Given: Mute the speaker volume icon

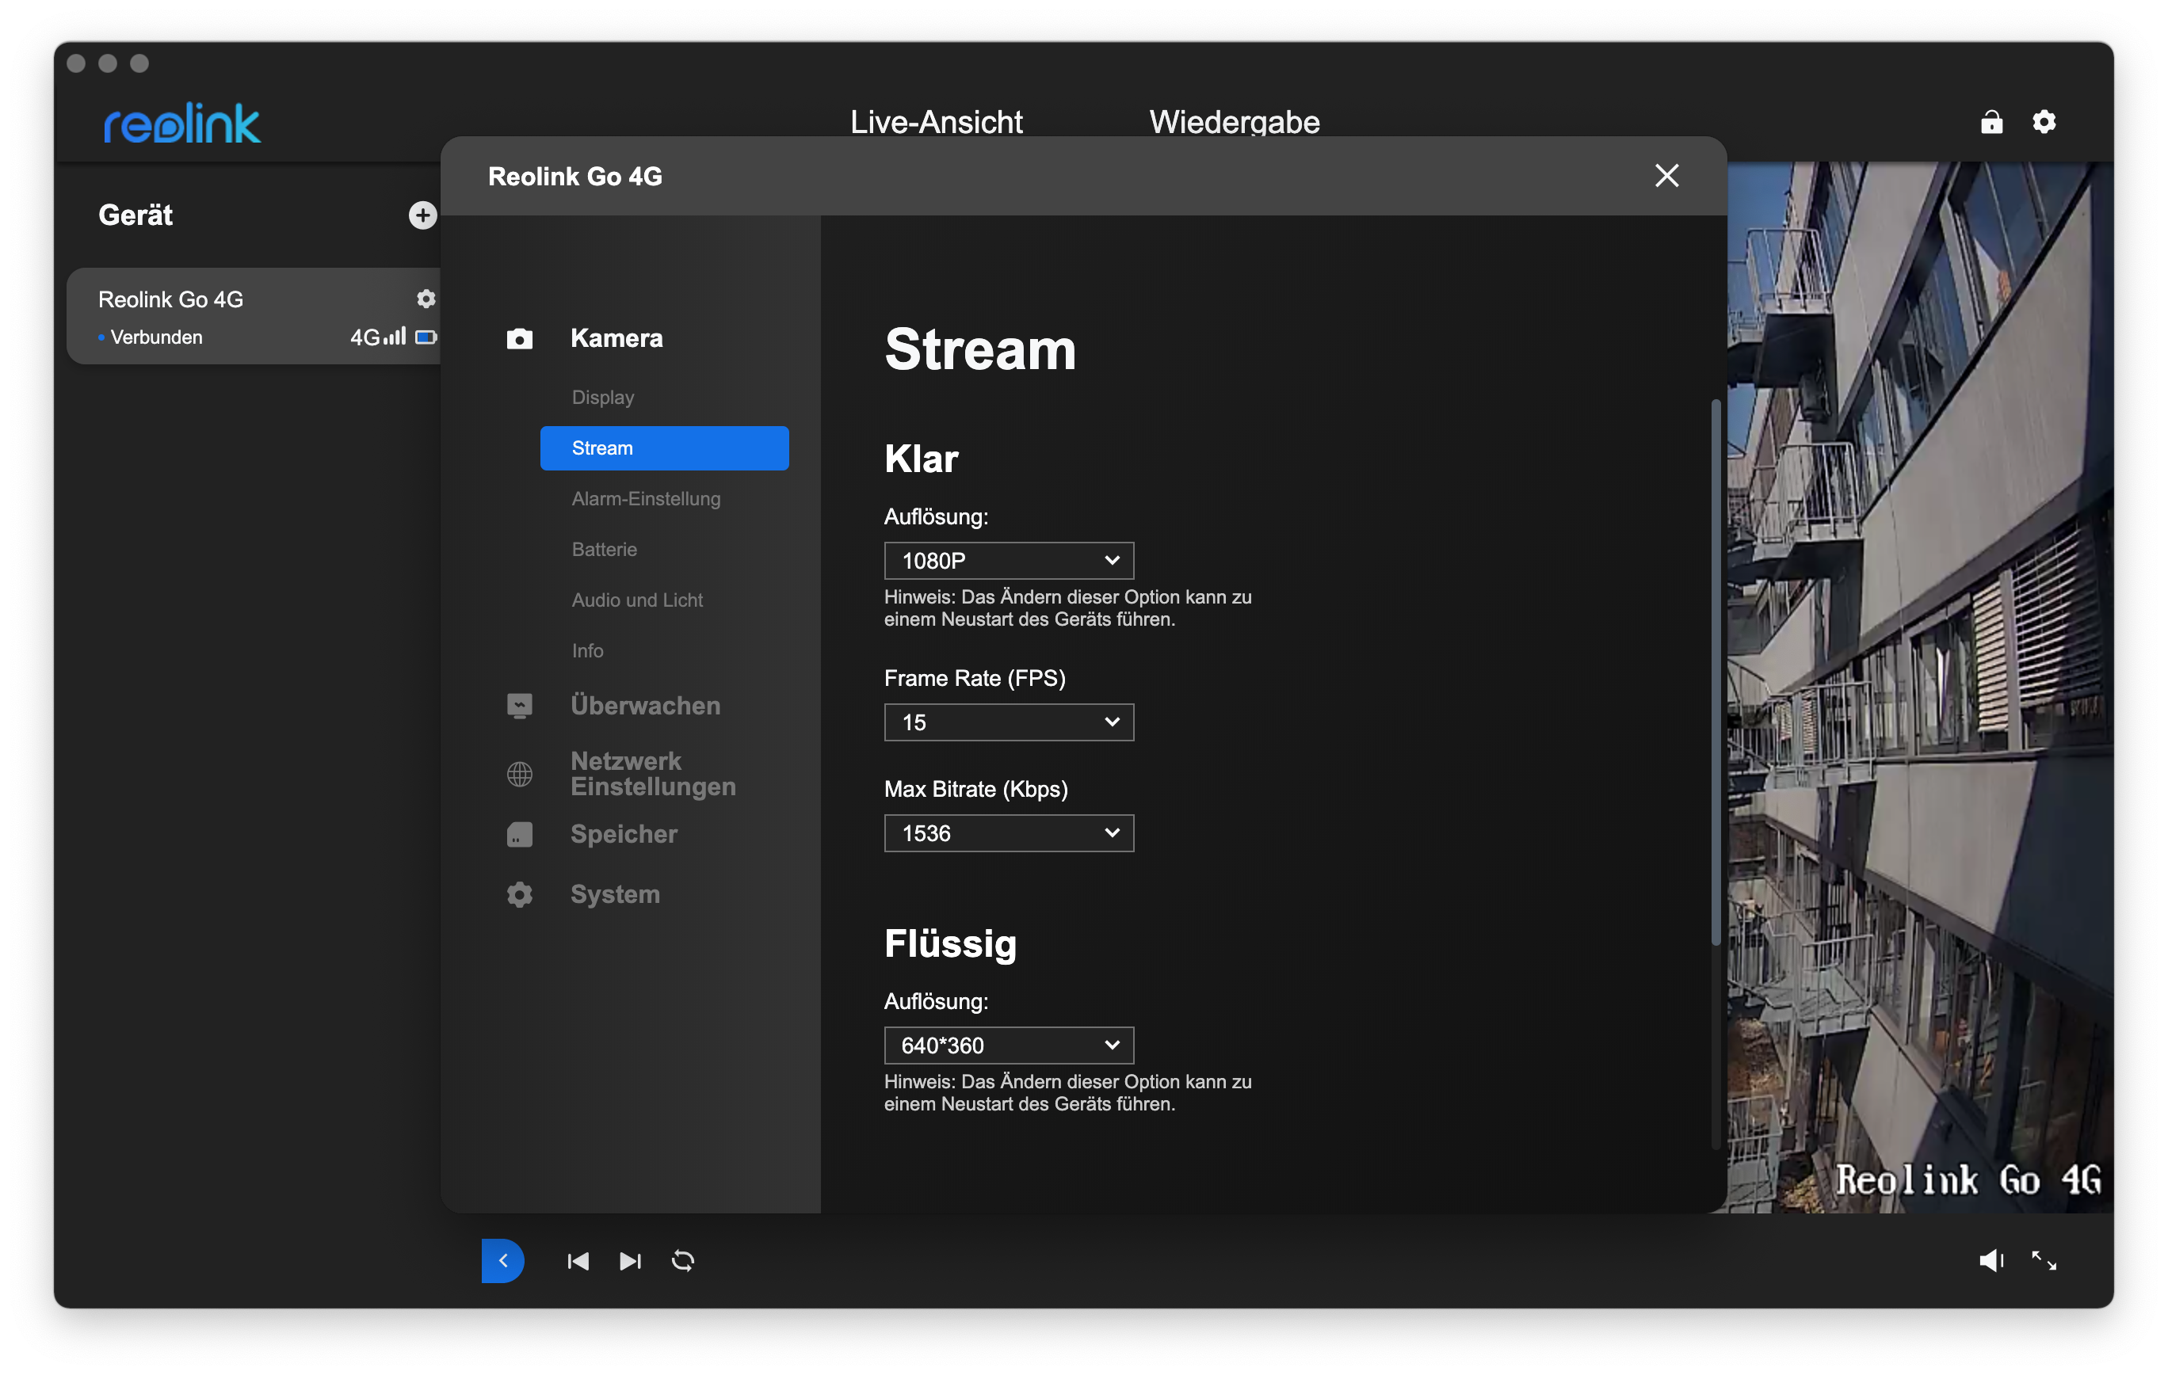Looking at the screenshot, I should tap(1991, 1261).
